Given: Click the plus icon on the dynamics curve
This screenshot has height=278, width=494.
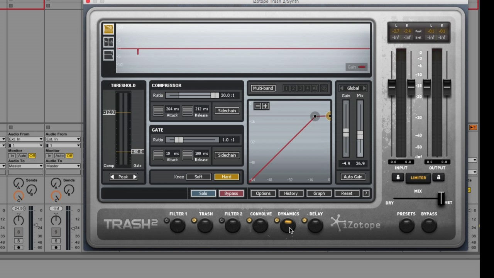Looking at the screenshot, I should pos(265,106).
